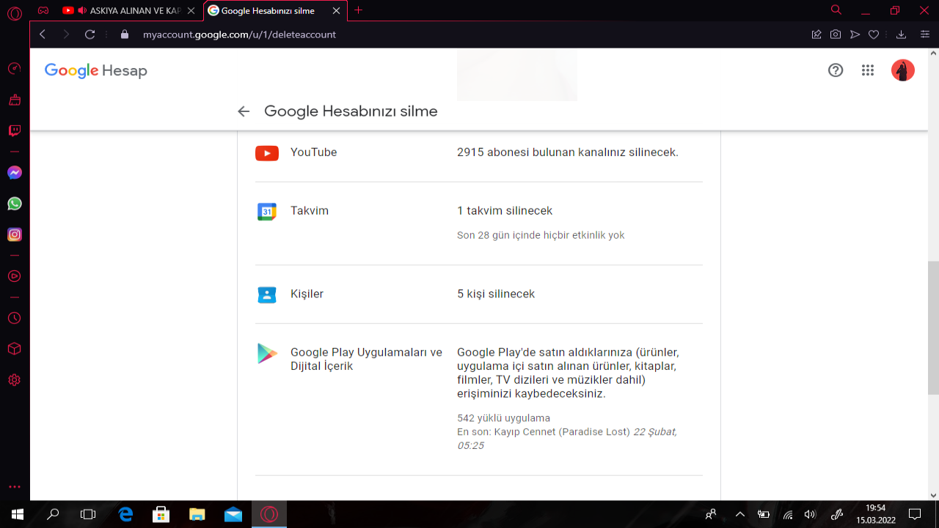Click the Google Play triangle icon
The image size is (939, 528).
[x=267, y=354]
